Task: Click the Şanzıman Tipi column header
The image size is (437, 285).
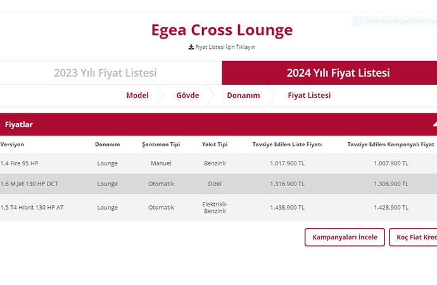Action: coord(161,144)
